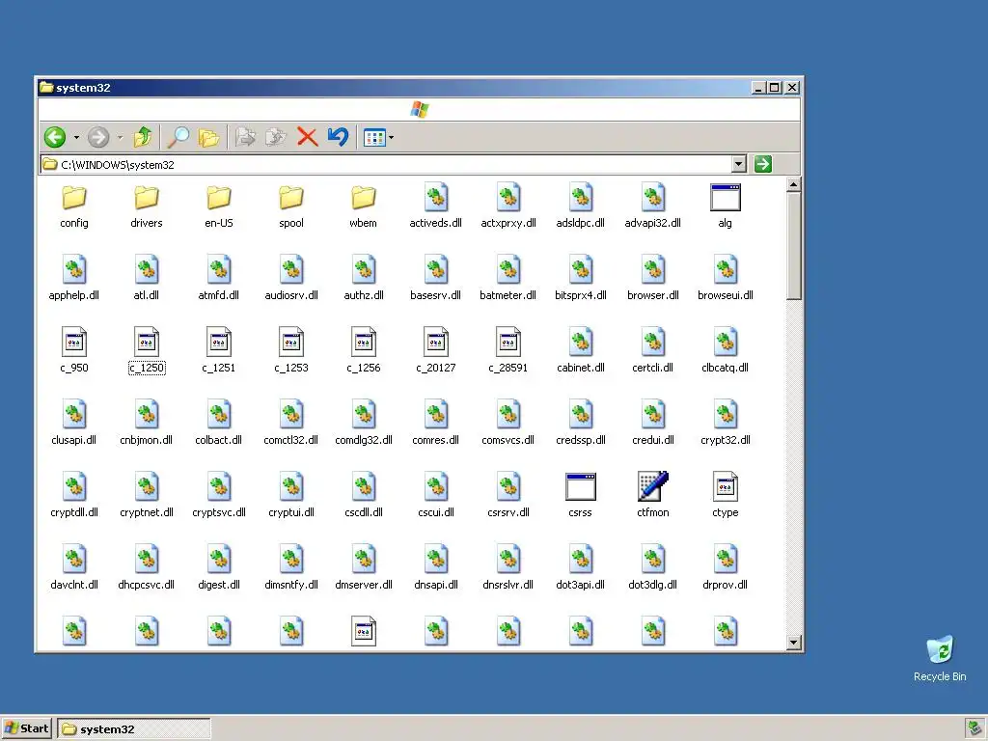
Task: Open the Search magnifier tool
Action: pyautogui.click(x=178, y=137)
